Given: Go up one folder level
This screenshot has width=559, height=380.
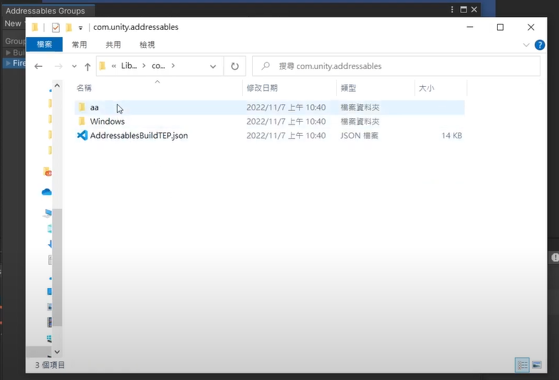Looking at the screenshot, I should tap(88, 67).
